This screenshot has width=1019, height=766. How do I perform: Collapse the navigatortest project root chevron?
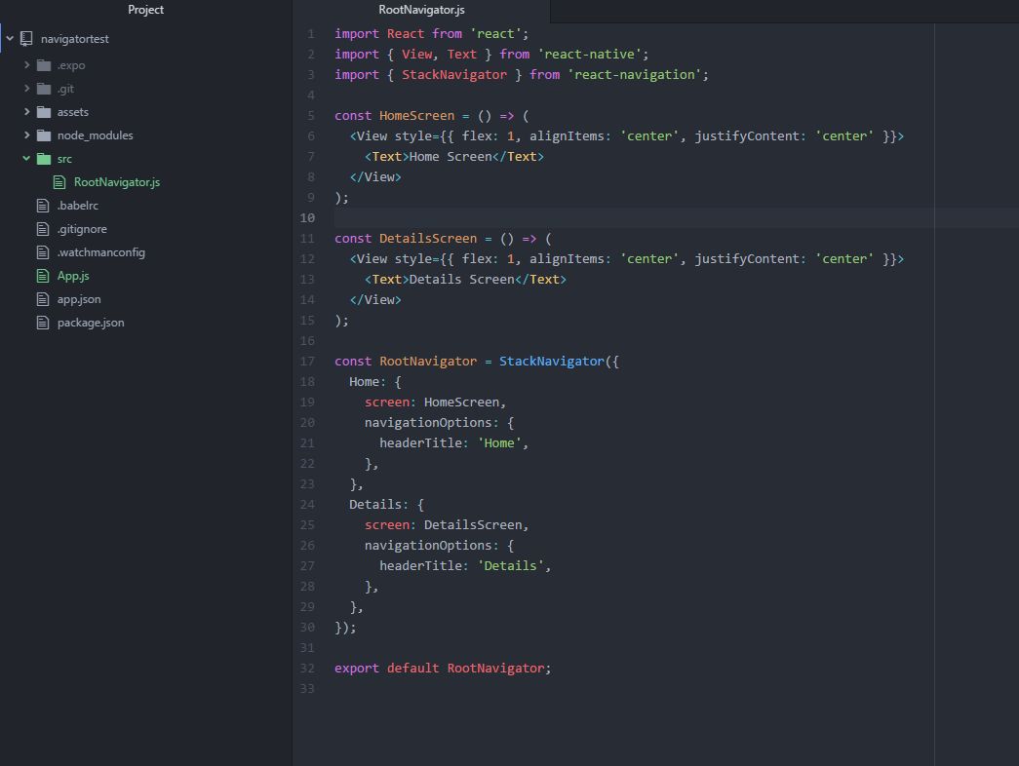point(10,39)
